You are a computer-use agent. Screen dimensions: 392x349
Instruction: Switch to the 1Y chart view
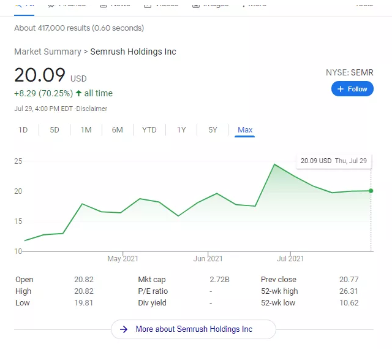point(181,129)
